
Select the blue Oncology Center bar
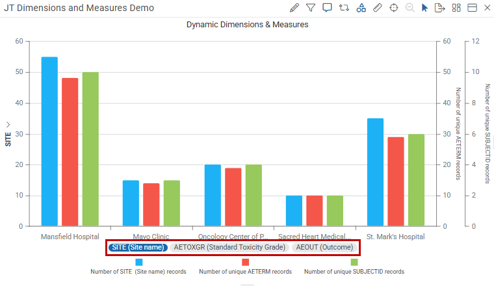coord(213,195)
